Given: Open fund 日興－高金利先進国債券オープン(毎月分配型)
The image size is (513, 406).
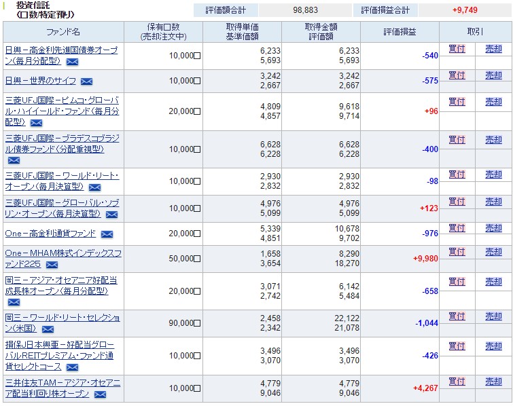Looking at the screenshot, I should [62, 56].
